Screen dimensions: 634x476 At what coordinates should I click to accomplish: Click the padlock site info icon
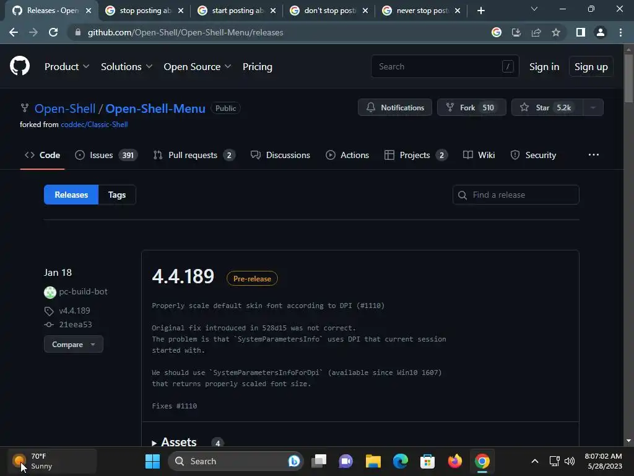click(x=77, y=32)
